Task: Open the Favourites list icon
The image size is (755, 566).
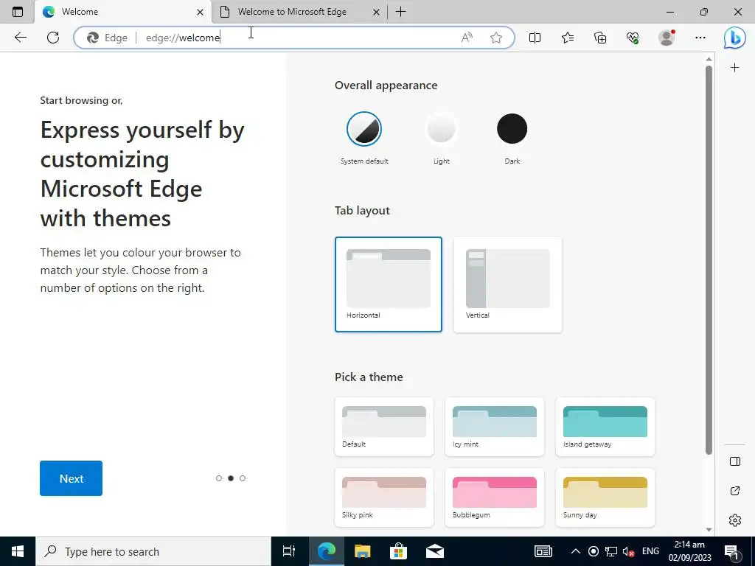Action: coord(568,38)
